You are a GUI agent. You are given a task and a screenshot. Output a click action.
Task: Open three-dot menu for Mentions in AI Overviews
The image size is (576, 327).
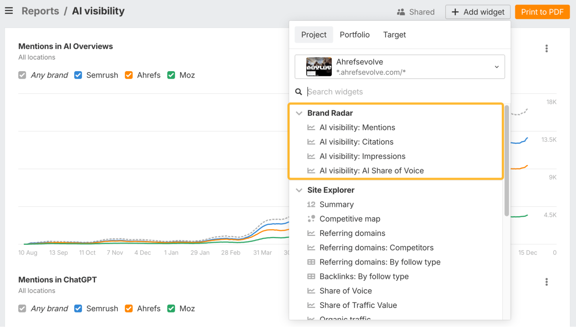click(546, 48)
